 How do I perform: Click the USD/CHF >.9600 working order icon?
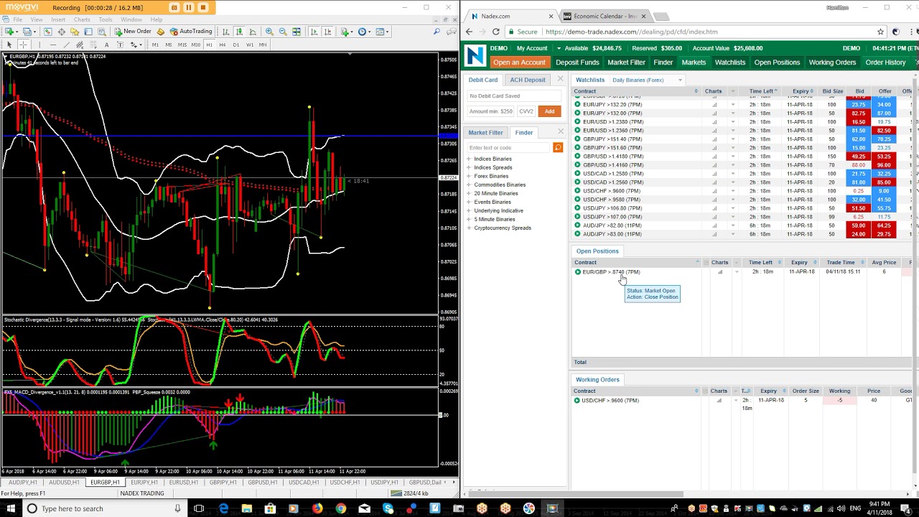pos(577,401)
